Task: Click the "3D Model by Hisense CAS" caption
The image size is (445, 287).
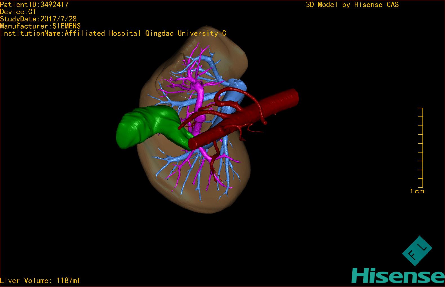Action: point(352,5)
